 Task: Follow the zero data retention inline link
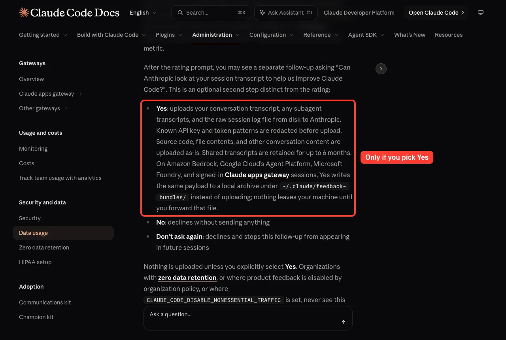tap(187, 278)
